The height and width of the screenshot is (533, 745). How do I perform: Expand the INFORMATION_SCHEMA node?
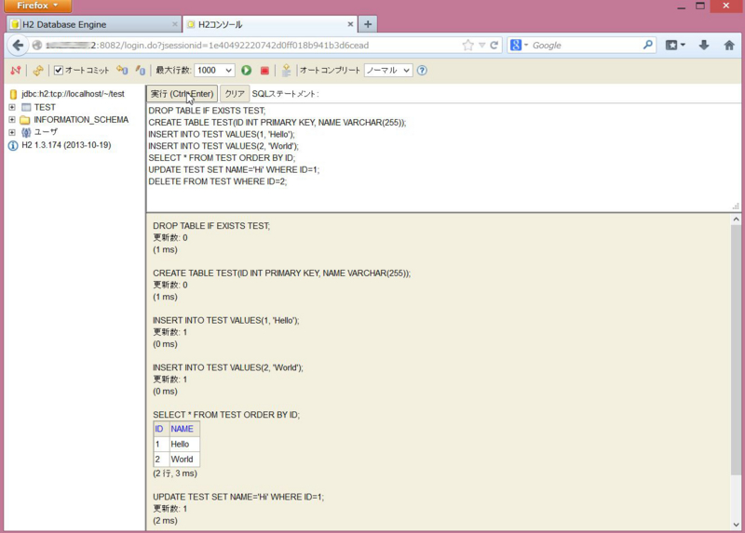pyautogui.click(x=12, y=120)
